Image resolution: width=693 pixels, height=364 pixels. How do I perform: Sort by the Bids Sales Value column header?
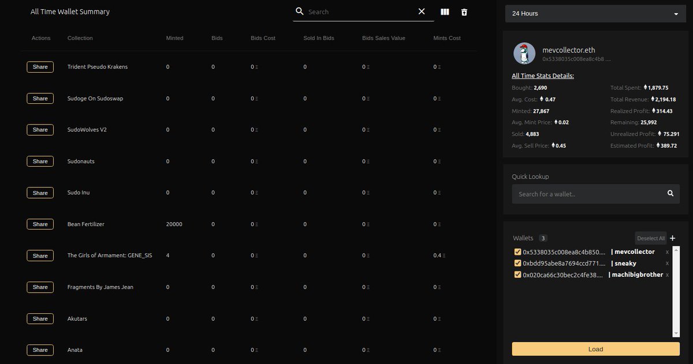383,38
